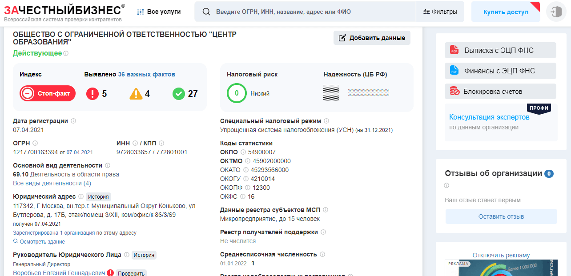Screen dimensions: 571x276
Task: Click the red "Стоп-факт" badge
Action: pos(47,93)
